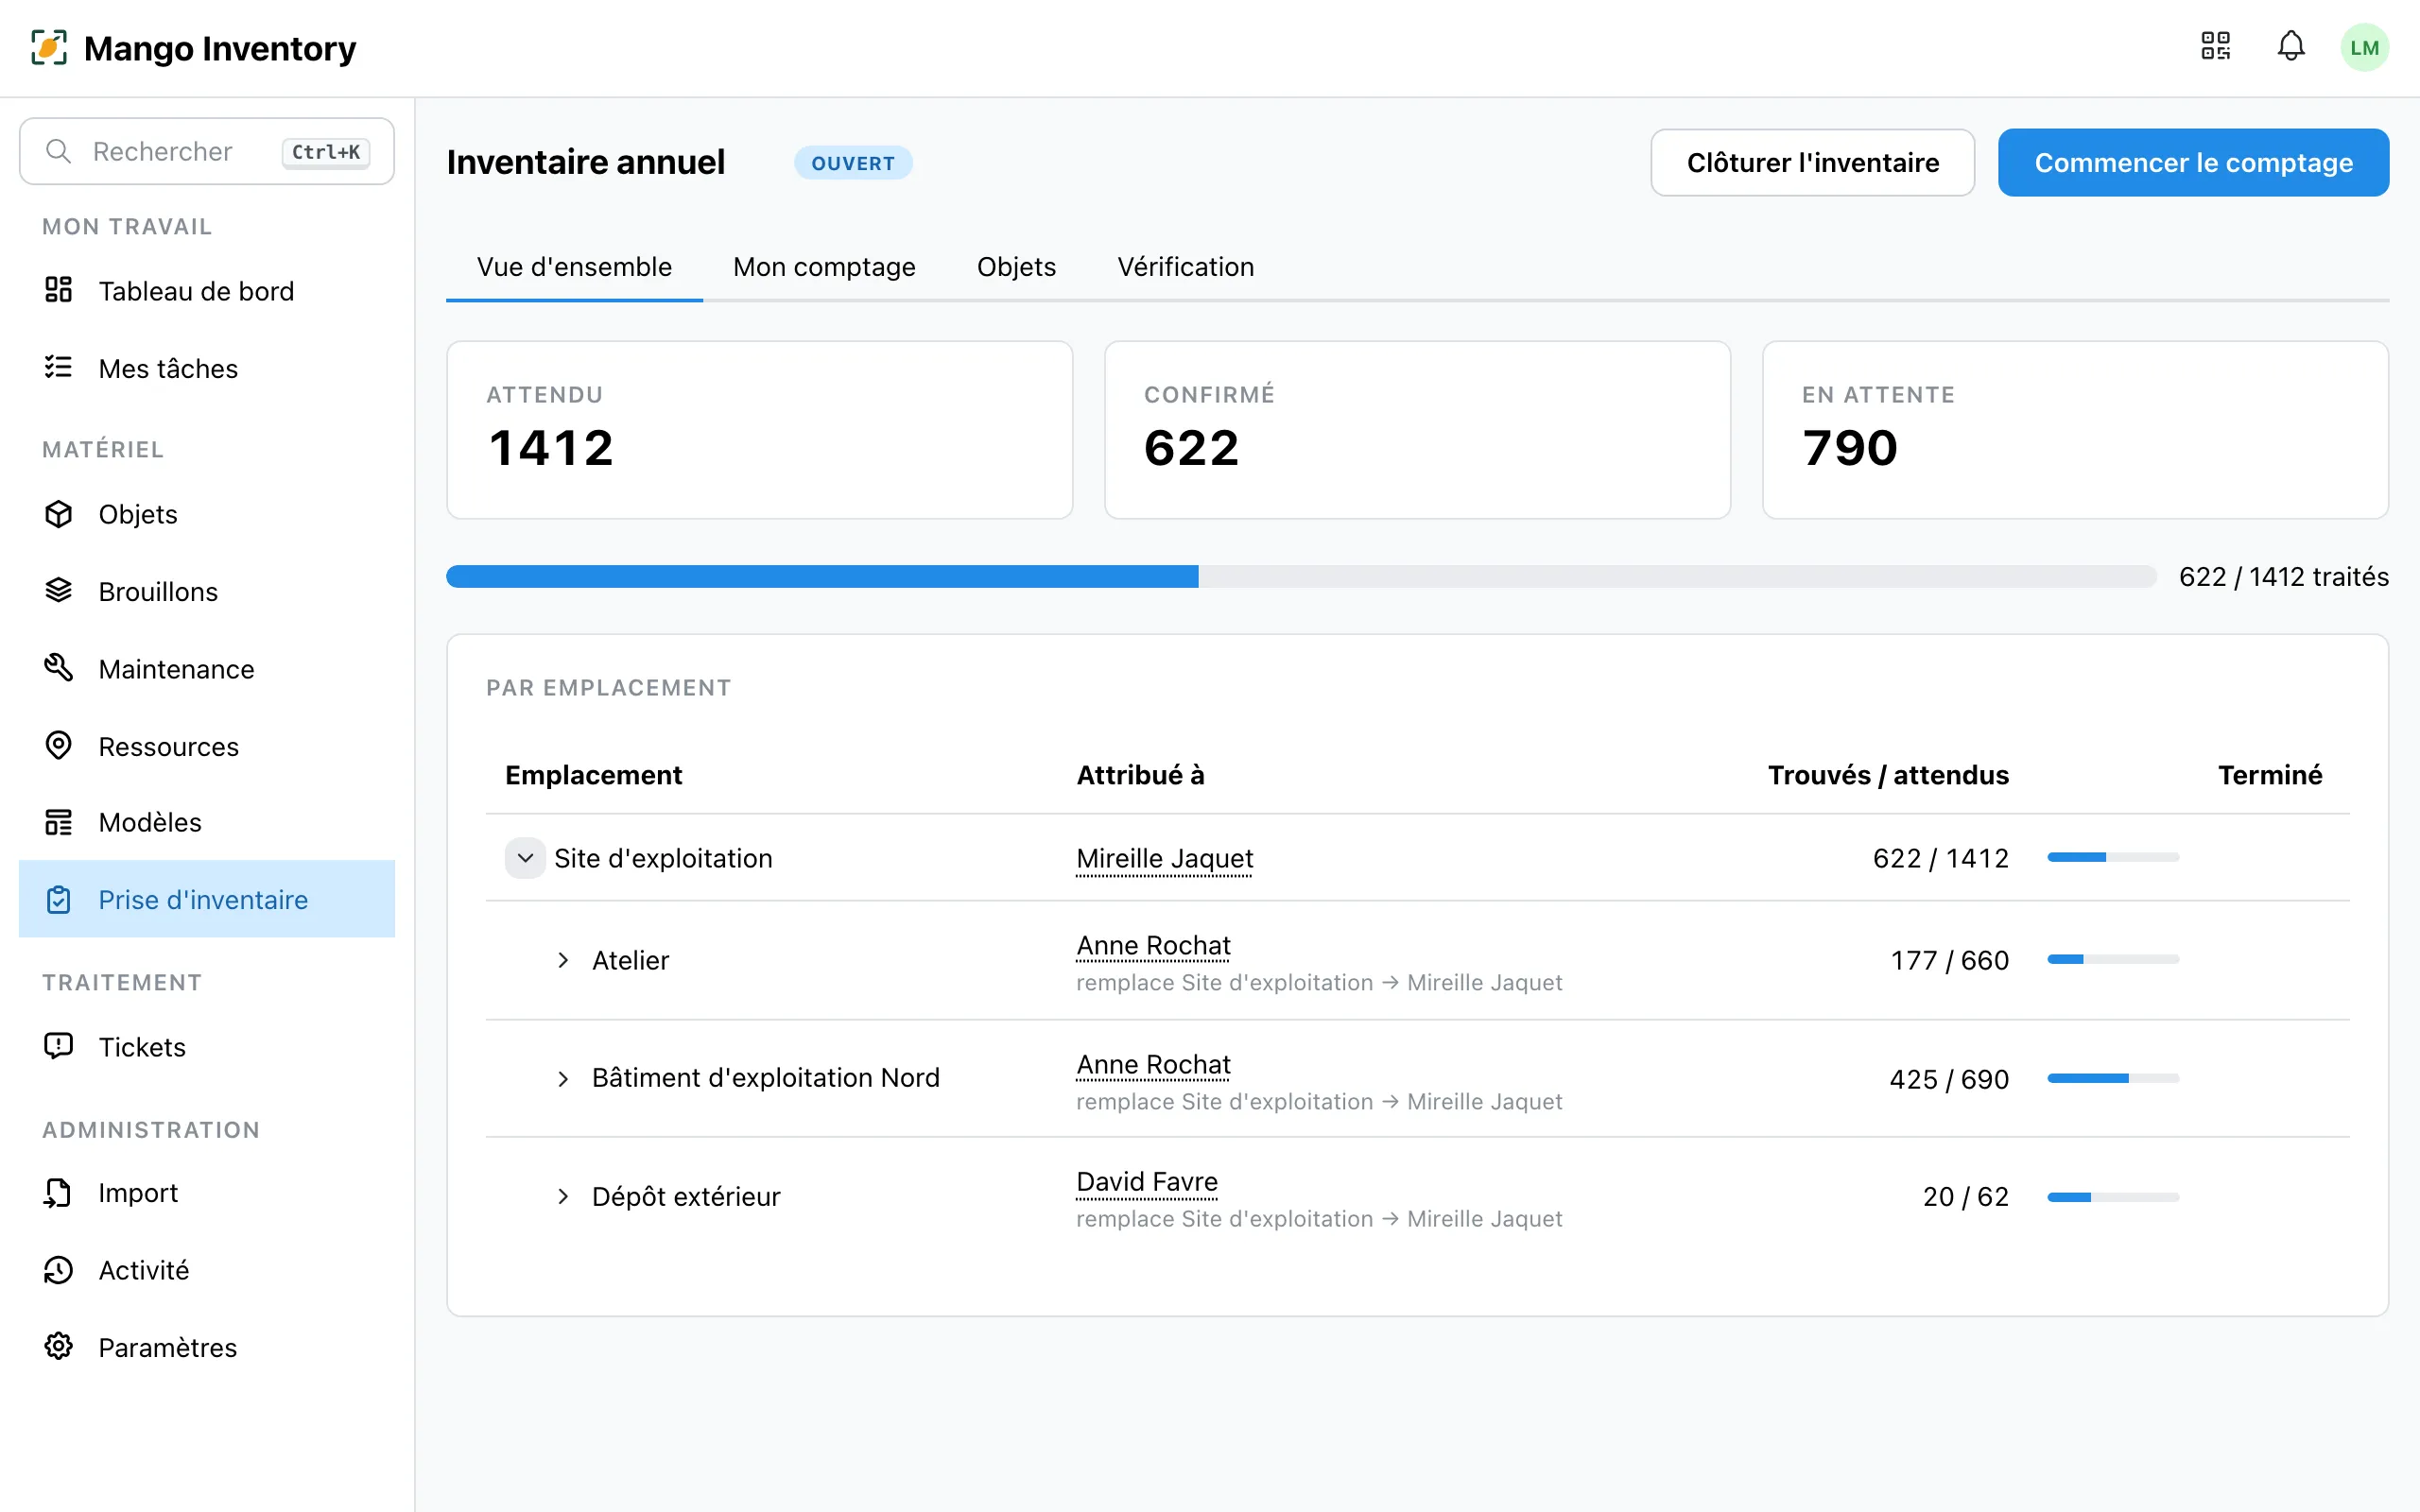Click the ATTENDU 1412 card
Image resolution: width=2420 pixels, height=1512 pixels.
(760, 430)
